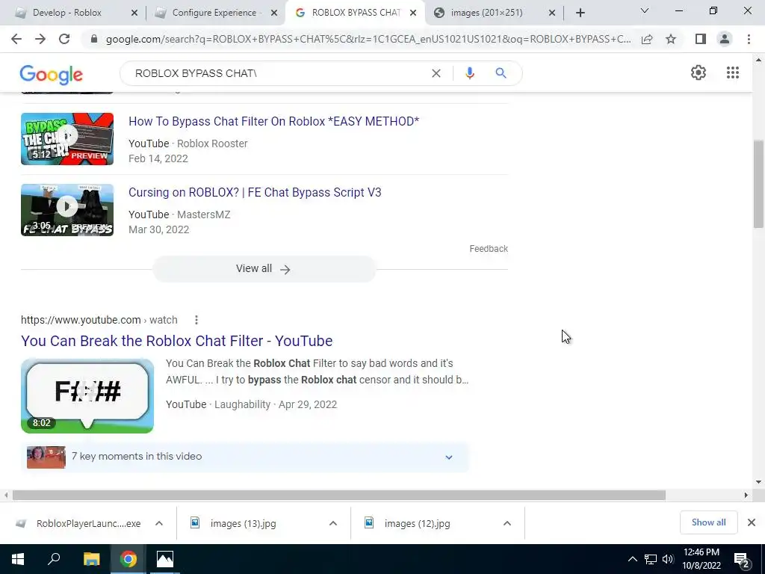
Task: Open Chrome's three-dot menu
Action: point(749,39)
